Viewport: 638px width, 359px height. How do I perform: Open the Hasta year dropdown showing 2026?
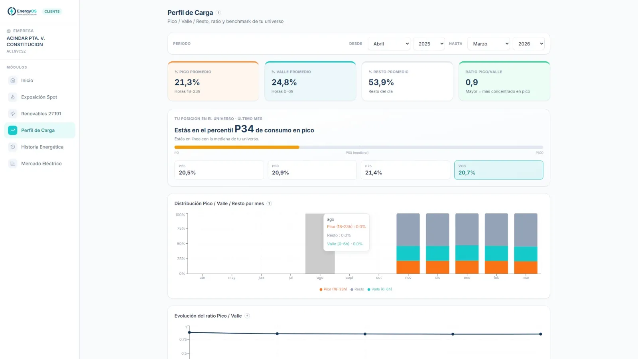click(529, 44)
